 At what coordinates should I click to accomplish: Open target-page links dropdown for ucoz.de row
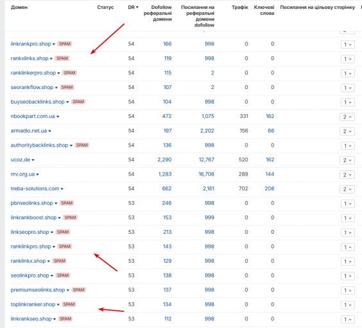click(x=347, y=160)
